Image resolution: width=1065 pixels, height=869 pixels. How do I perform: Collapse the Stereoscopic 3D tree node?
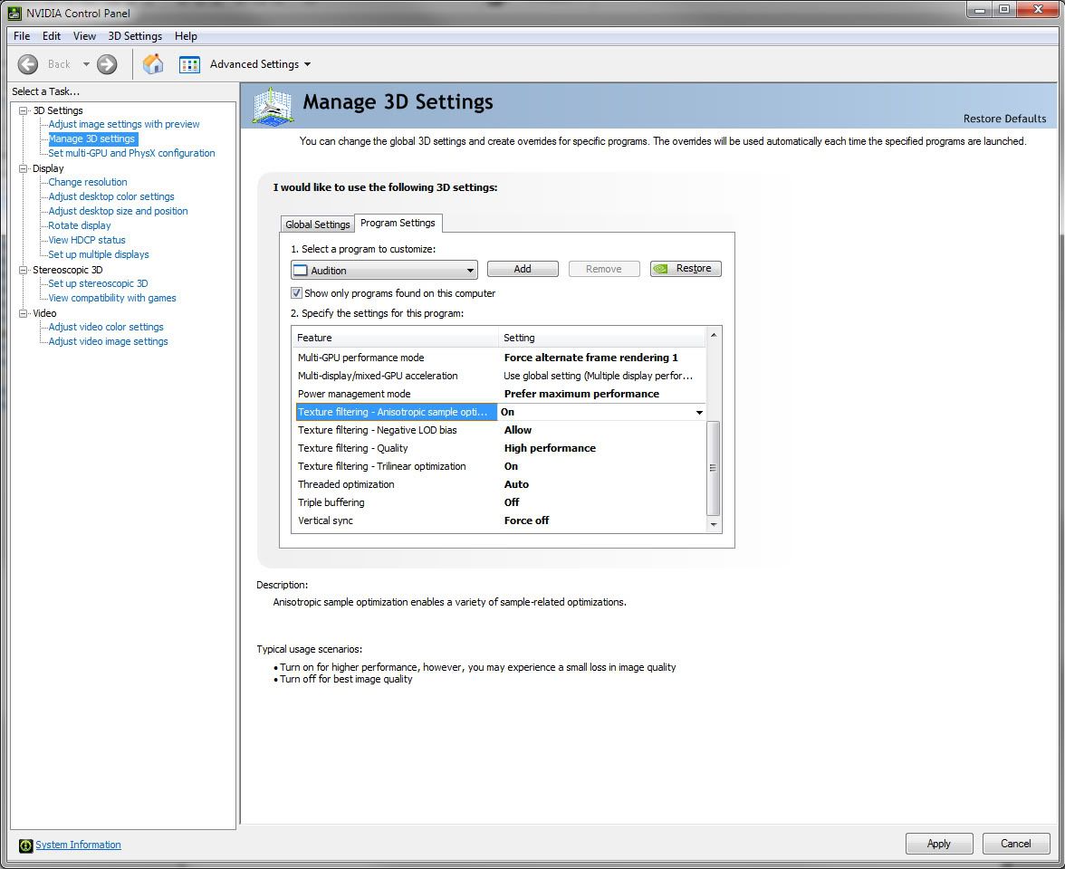24,270
